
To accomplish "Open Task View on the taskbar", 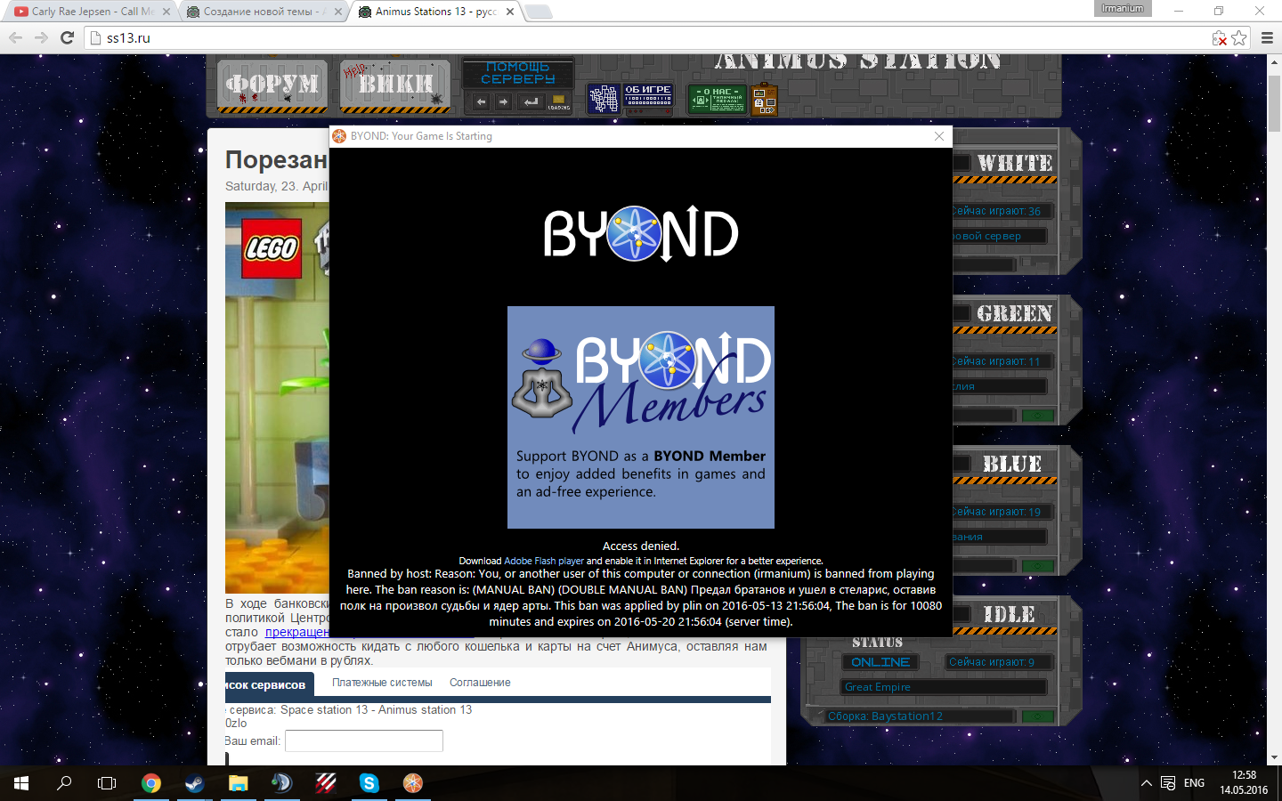I will 107,783.
